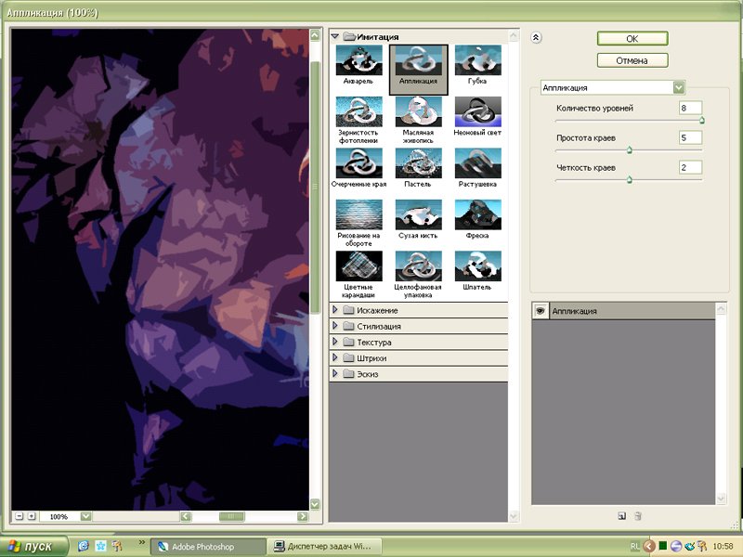Click the delete effect layer trash icon
The image size is (743, 557).
pos(638,515)
